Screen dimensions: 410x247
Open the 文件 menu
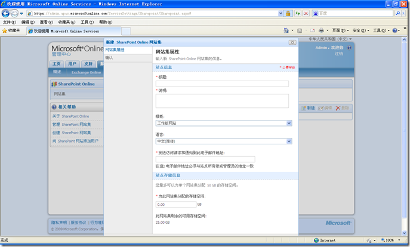pos(9,22)
